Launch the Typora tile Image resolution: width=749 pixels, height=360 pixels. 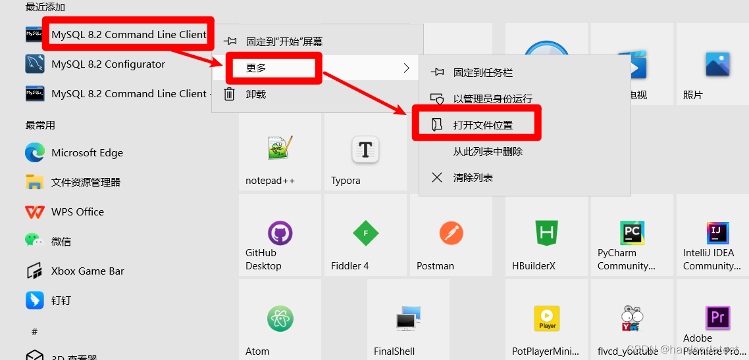tap(365, 152)
